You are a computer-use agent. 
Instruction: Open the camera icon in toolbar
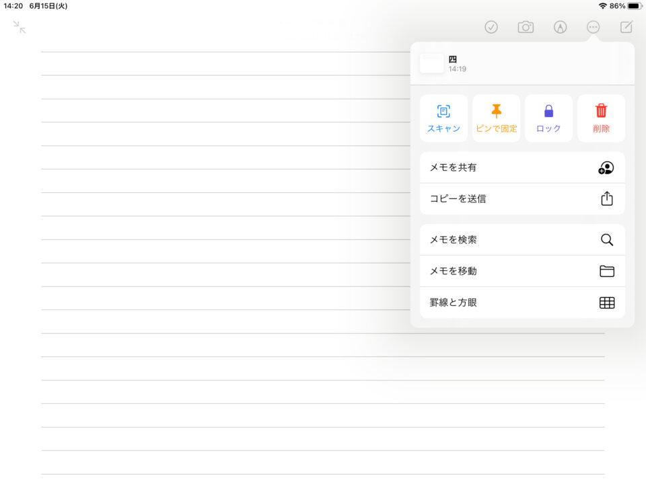pos(526,28)
